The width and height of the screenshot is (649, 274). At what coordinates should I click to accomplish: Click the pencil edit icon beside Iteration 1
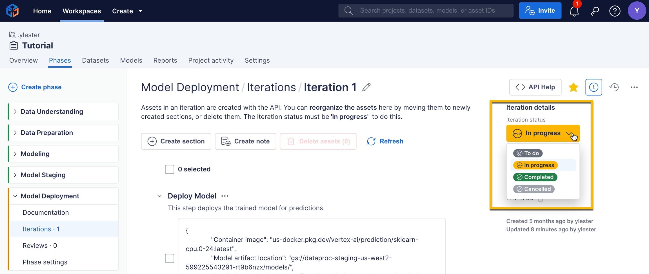pos(366,87)
